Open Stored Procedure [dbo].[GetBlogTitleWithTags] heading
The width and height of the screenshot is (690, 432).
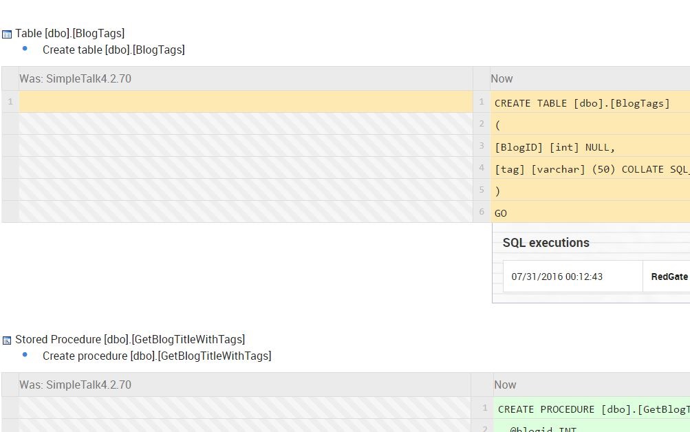pos(130,339)
